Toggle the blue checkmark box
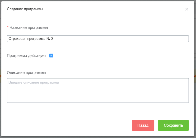The width and height of the screenshot is (196, 138). [x=51, y=56]
